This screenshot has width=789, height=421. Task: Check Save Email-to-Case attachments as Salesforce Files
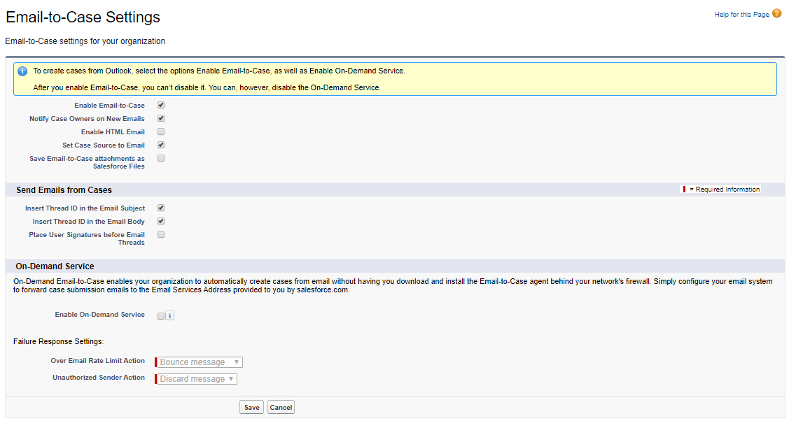click(x=160, y=158)
